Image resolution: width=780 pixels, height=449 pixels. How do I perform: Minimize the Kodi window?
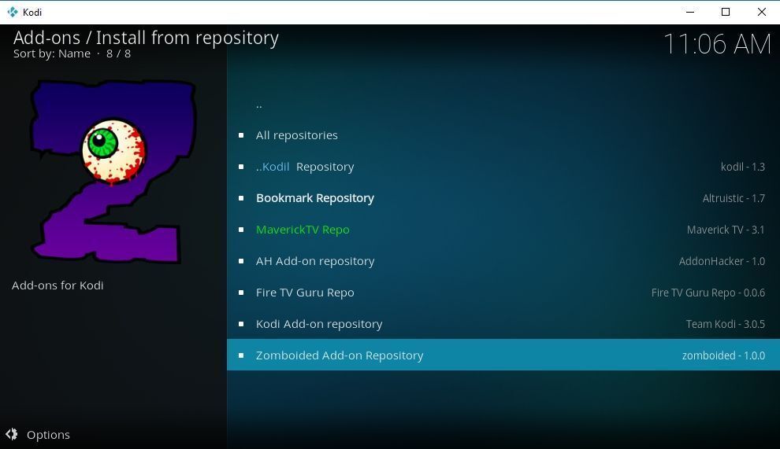tap(690, 12)
